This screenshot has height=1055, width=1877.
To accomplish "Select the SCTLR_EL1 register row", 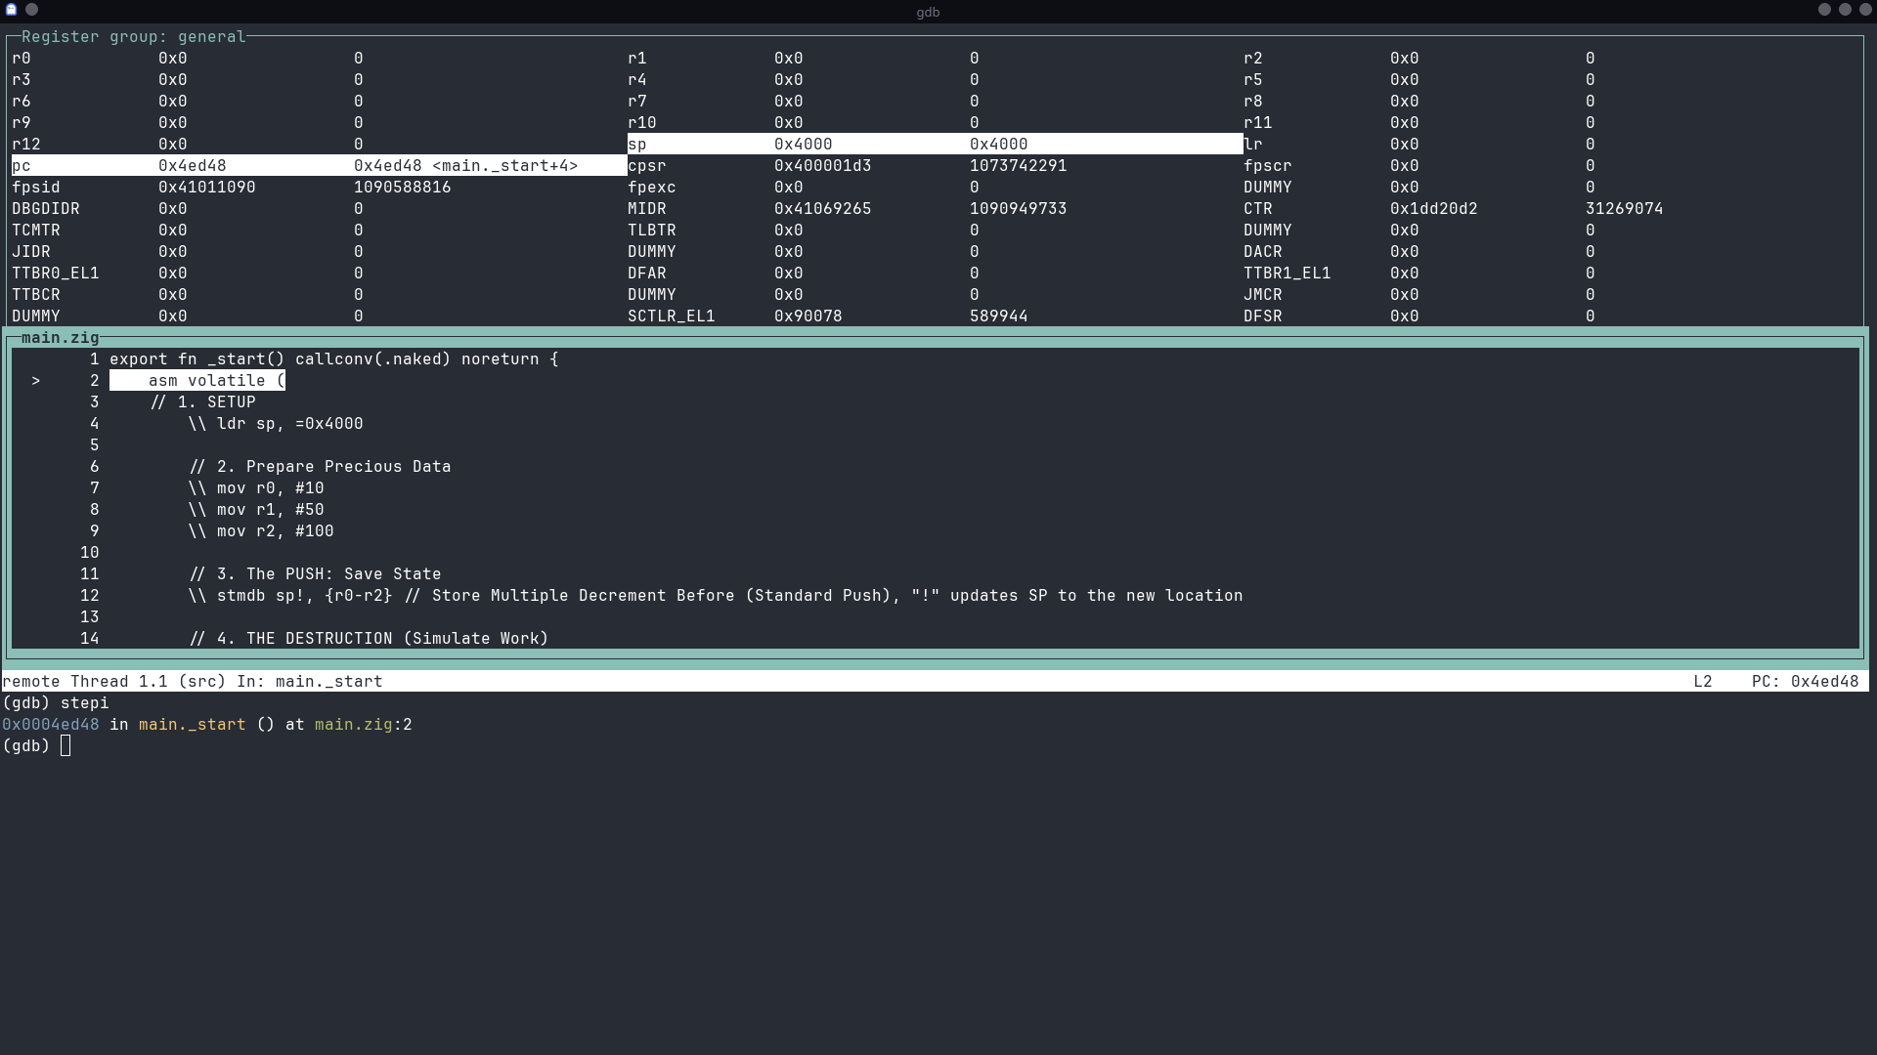I will coord(672,316).
